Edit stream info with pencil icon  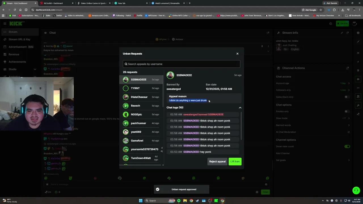coord(342,33)
